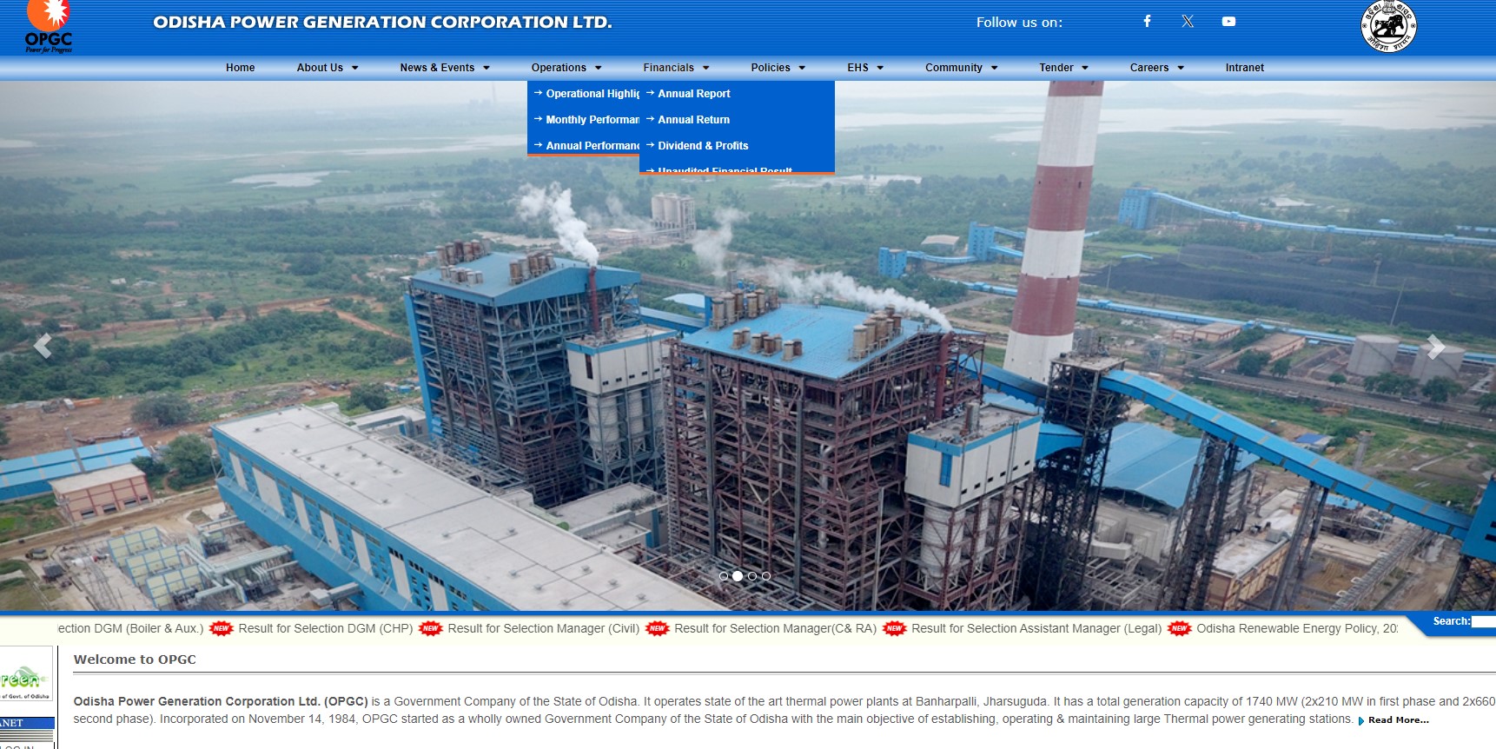Open Annual Report from Financials menu
The image size is (1496, 749).
click(x=693, y=94)
